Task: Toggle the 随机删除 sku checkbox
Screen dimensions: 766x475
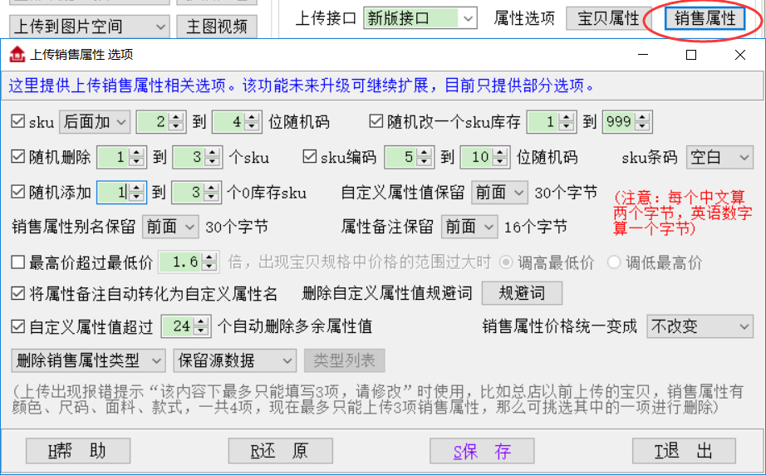Action: pos(18,157)
